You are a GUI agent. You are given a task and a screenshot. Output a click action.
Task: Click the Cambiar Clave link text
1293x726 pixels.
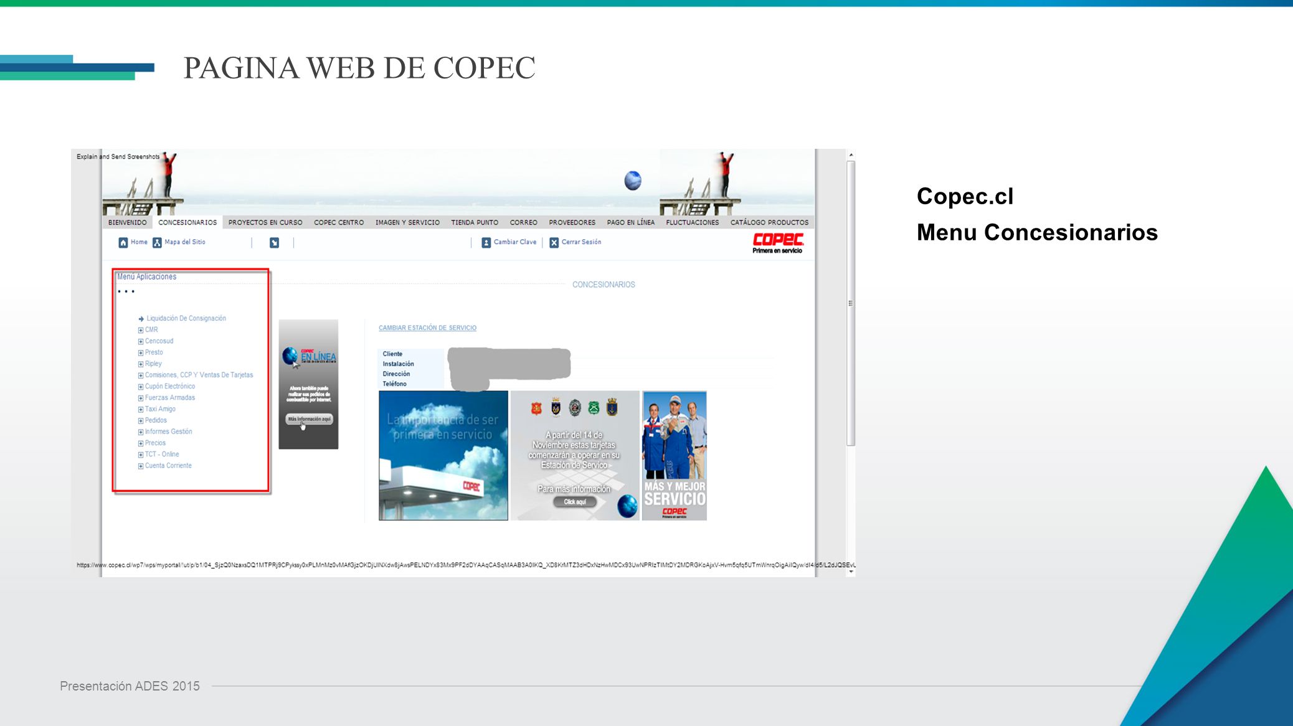pos(515,242)
